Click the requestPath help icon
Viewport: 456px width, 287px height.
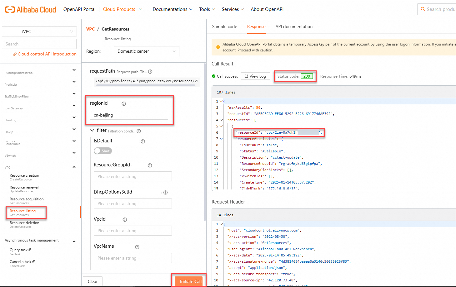[x=150, y=72]
